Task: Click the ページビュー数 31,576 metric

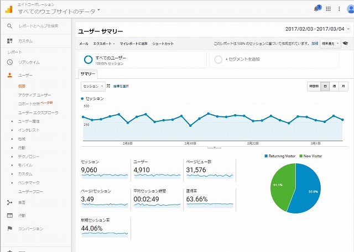Action: (x=210, y=169)
